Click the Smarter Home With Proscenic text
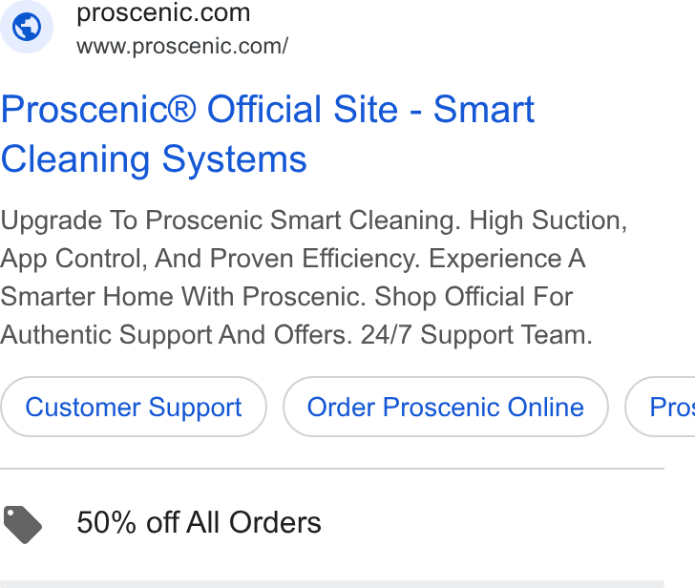695x588 pixels. pos(183,297)
